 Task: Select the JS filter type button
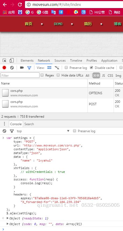[x=104, y=76]
